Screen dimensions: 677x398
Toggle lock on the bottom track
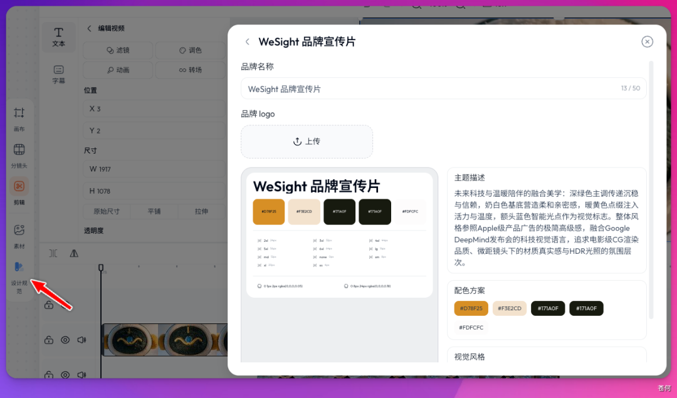pos(49,375)
